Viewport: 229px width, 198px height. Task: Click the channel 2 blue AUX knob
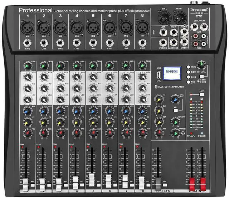pos(44,111)
